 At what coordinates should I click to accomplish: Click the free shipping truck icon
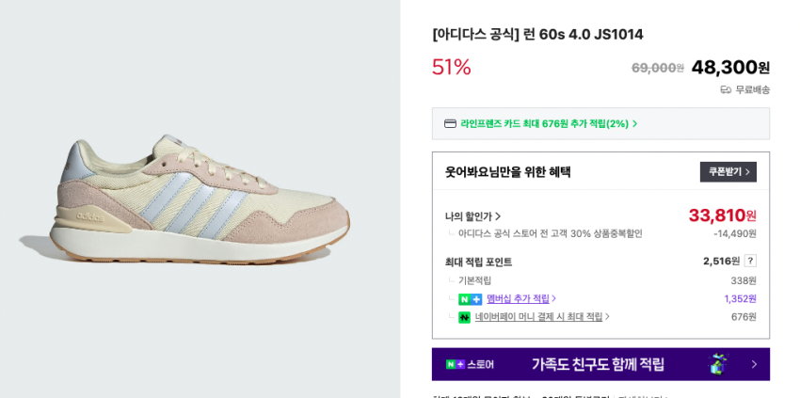(x=726, y=89)
